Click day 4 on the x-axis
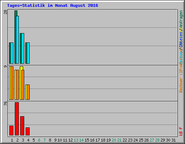 [x=28, y=140]
